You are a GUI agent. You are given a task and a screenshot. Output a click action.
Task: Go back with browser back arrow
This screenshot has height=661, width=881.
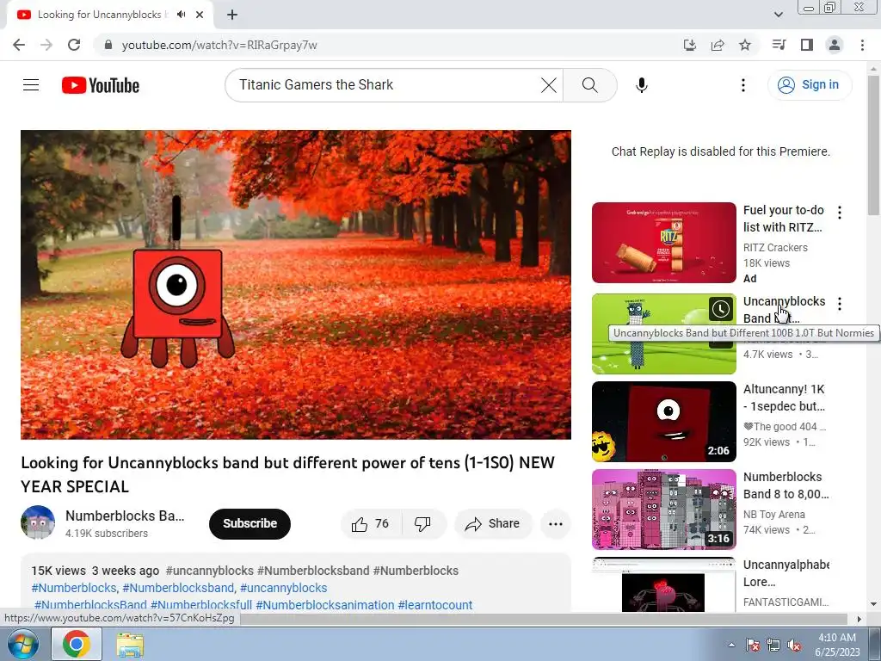(x=19, y=45)
